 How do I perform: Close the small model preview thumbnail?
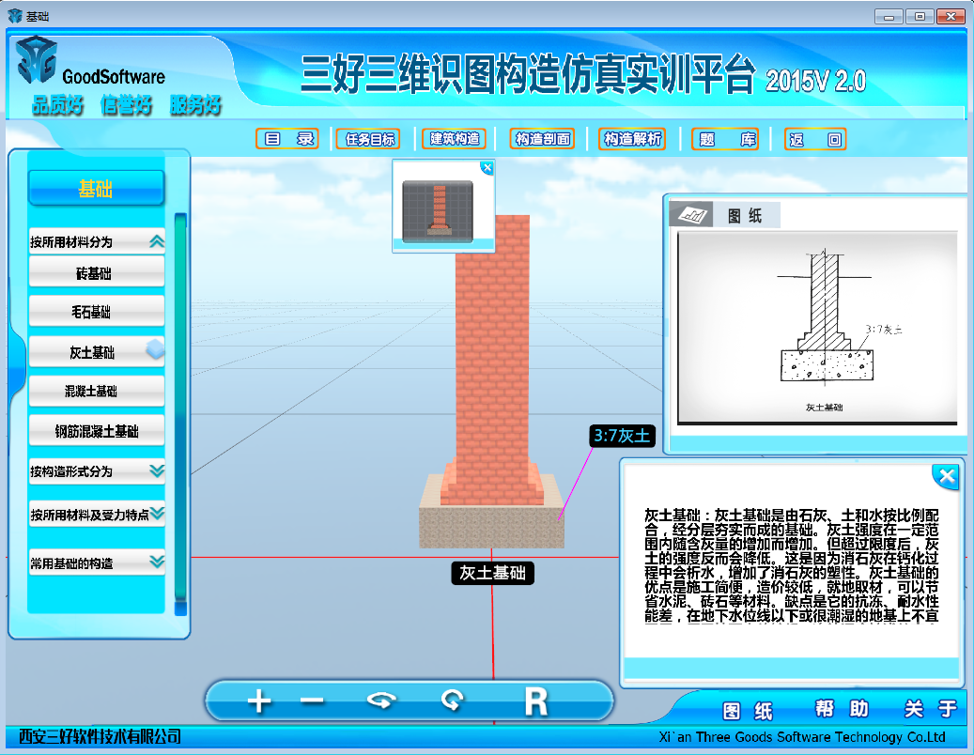pyautogui.click(x=487, y=168)
